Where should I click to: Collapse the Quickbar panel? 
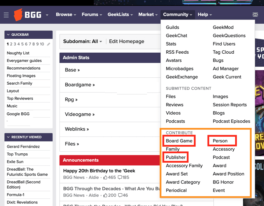tap(8, 35)
